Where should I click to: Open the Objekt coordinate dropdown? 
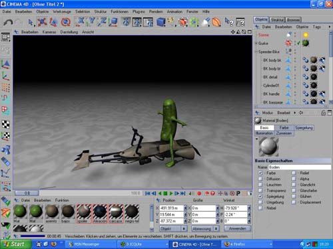click(173, 228)
